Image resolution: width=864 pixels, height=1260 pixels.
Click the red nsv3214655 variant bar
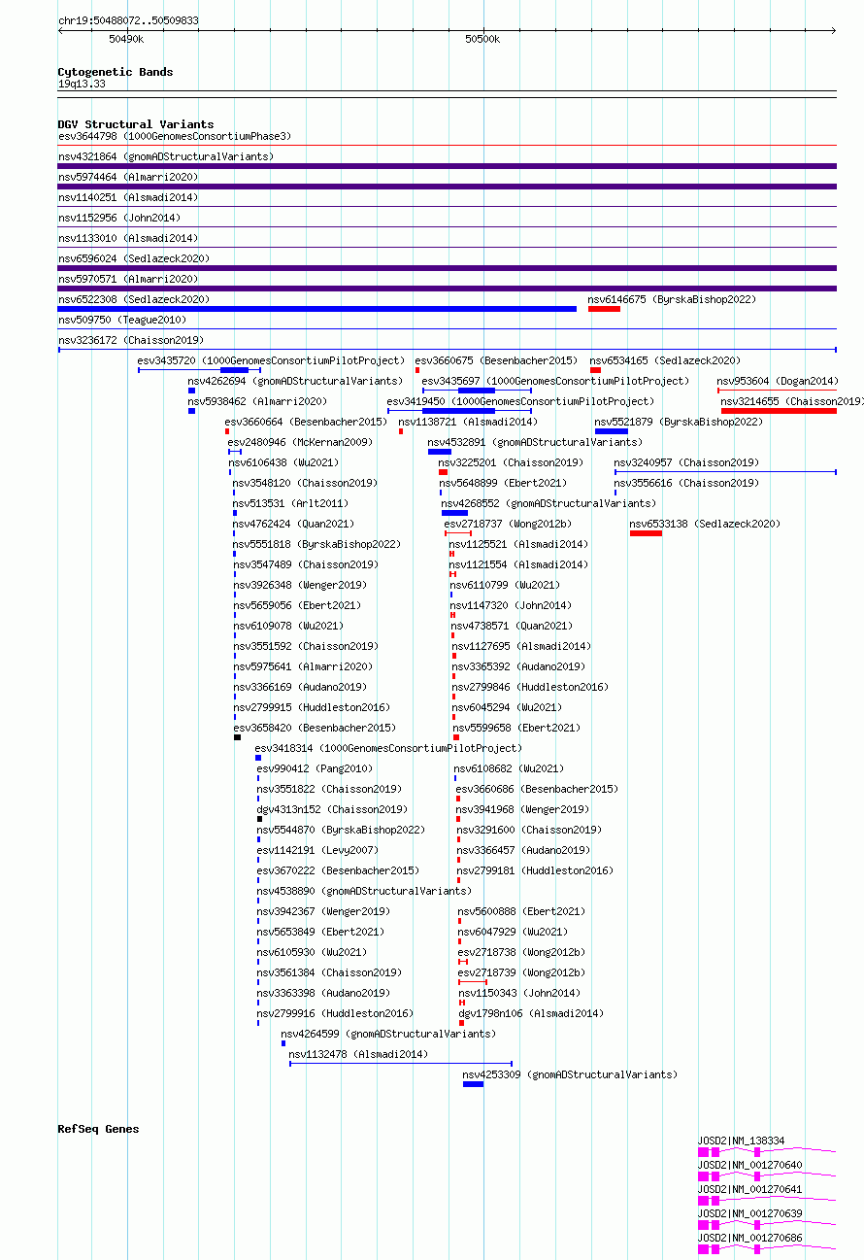(779, 411)
